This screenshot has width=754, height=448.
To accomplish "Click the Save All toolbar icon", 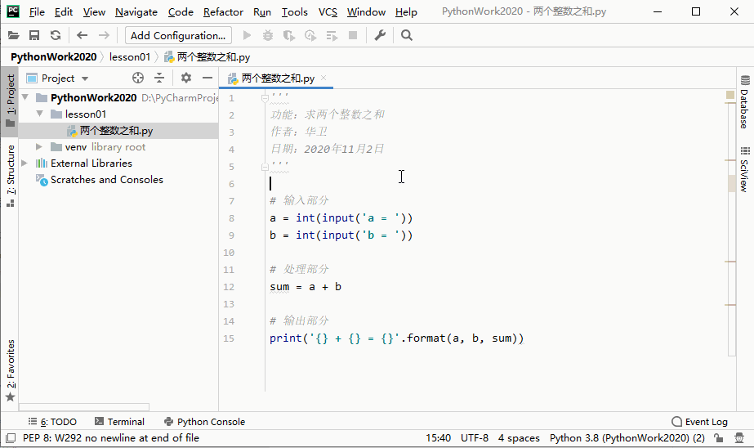I will (34, 35).
